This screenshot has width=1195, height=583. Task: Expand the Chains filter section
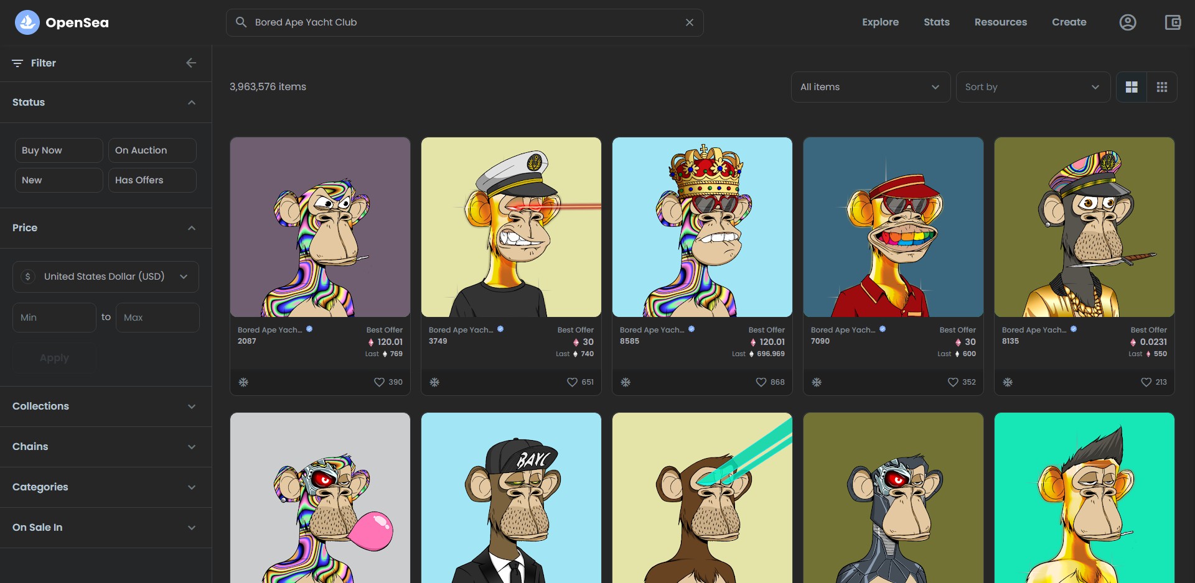point(106,447)
